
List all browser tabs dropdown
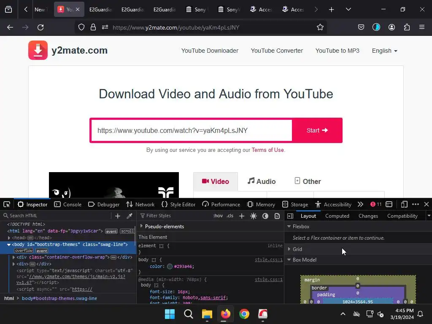coord(348,10)
